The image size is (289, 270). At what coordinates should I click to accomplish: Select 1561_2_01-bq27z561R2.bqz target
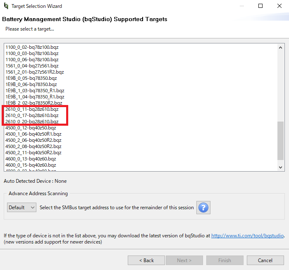35,72
